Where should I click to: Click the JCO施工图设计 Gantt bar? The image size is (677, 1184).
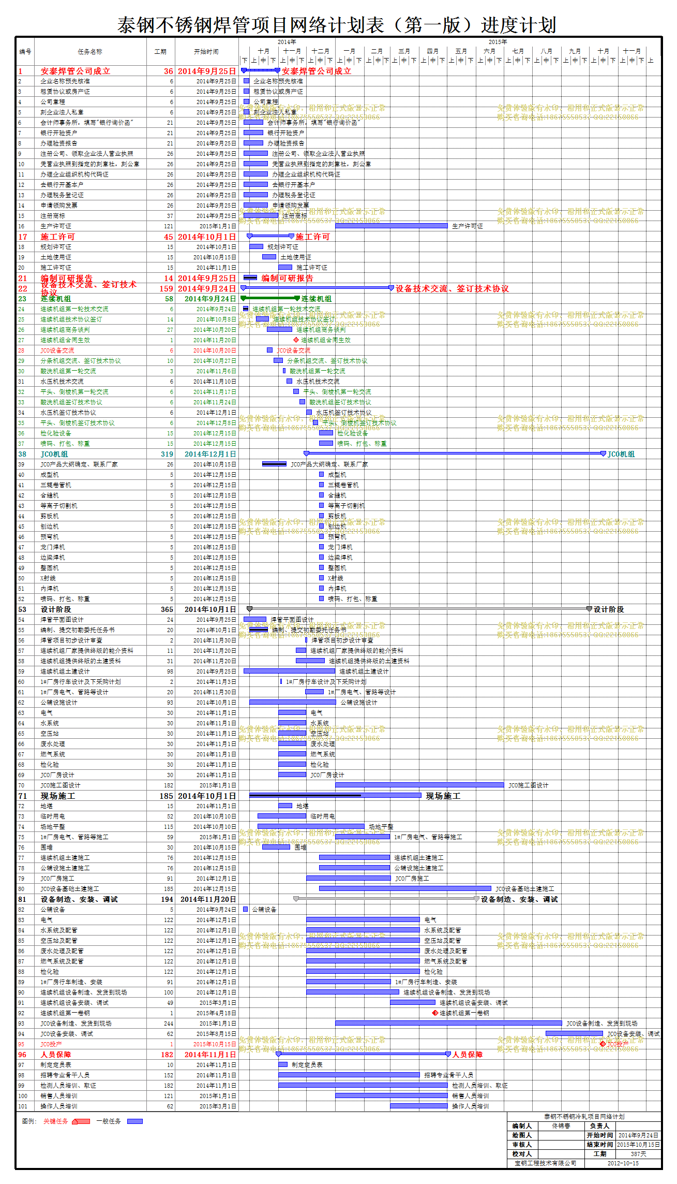(x=419, y=785)
